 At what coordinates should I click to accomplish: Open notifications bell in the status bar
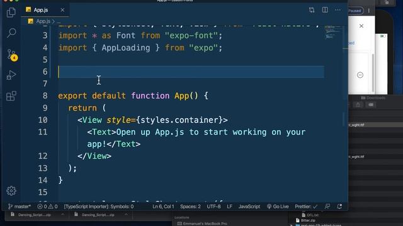click(x=339, y=207)
